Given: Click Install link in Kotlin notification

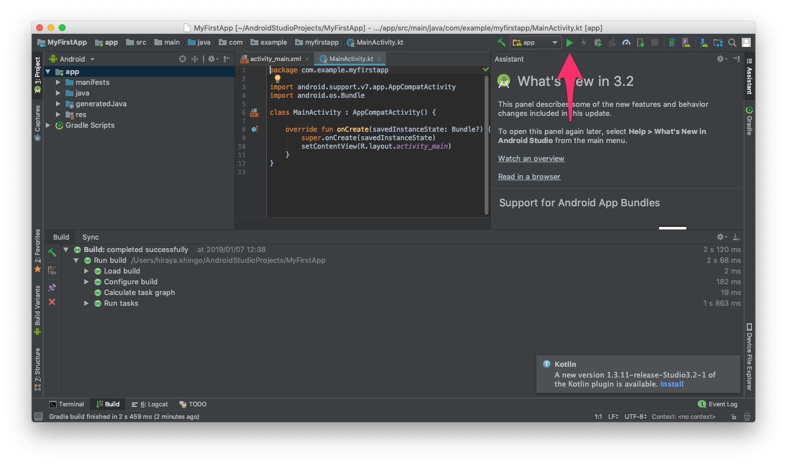Looking at the screenshot, I should click(672, 384).
